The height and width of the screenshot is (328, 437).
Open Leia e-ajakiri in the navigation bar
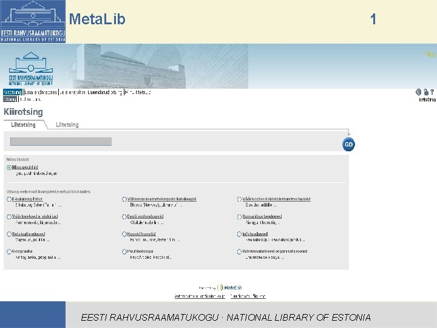pos(72,92)
